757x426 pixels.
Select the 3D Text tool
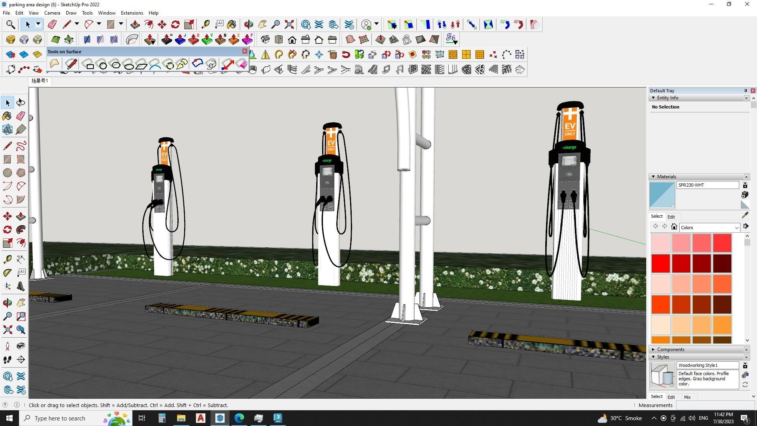click(21, 286)
